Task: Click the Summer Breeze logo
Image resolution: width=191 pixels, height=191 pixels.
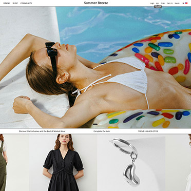Action: (96, 3)
